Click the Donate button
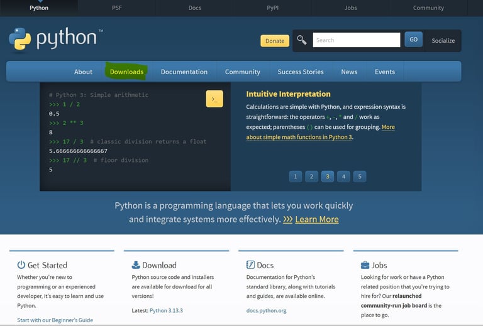This screenshot has width=483, height=326. (x=275, y=41)
